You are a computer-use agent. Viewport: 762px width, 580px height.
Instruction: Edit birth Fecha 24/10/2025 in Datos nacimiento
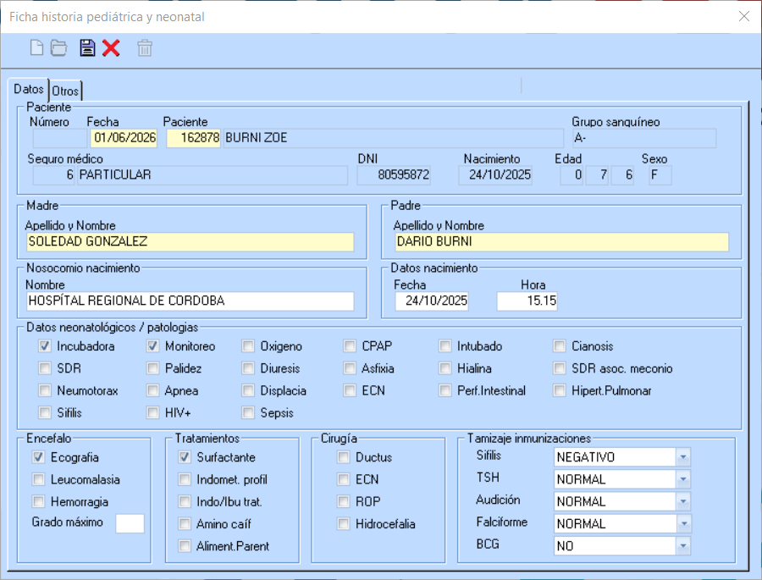[431, 301]
